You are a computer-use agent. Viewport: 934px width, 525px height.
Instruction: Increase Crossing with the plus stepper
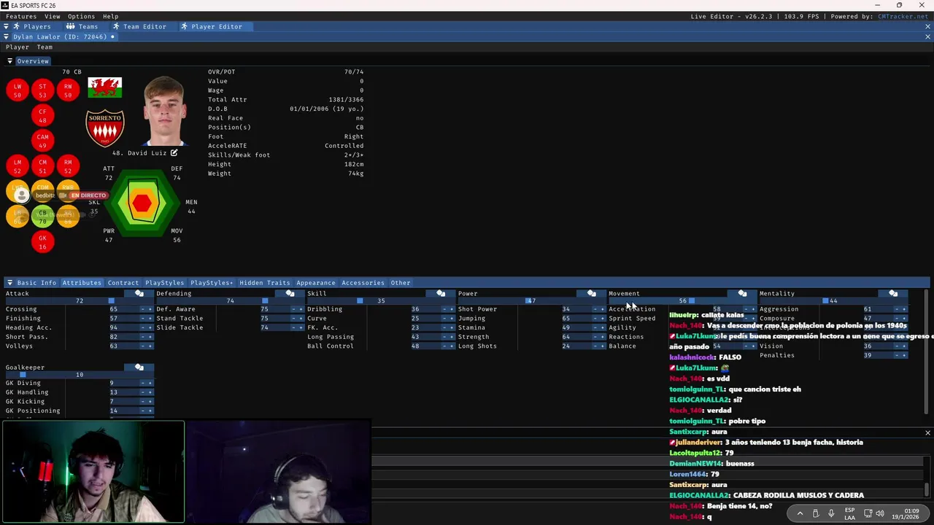[x=150, y=309]
